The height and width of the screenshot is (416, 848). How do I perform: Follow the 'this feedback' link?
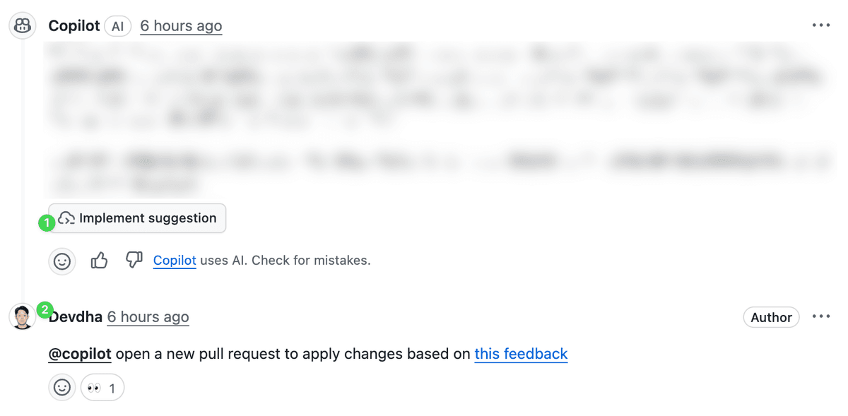click(521, 354)
